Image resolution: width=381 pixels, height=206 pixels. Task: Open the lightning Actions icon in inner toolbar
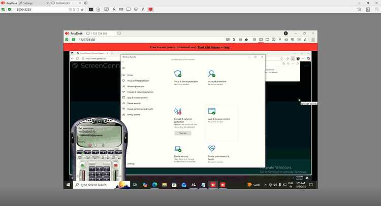point(280,39)
